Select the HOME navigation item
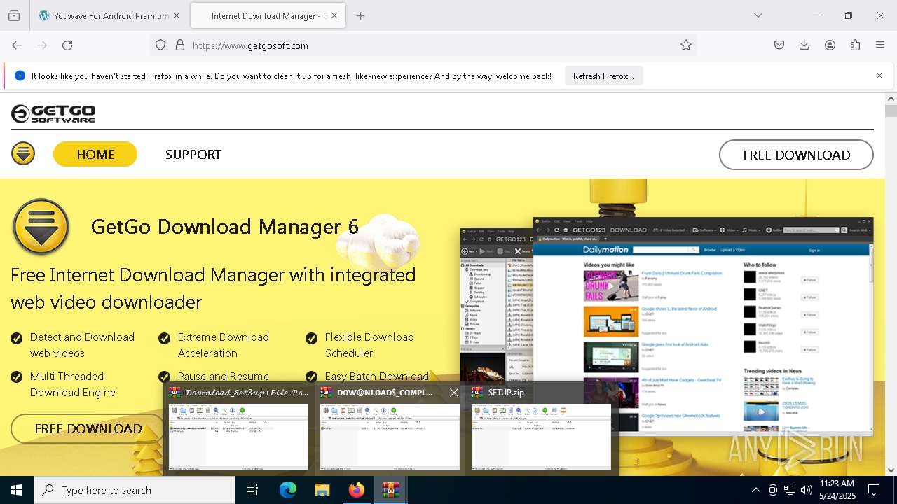This screenshot has width=897, height=504. pos(95,155)
